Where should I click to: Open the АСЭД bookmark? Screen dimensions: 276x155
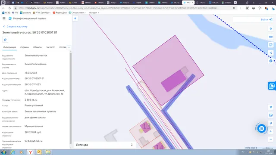pyautogui.click(x=6, y=12)
